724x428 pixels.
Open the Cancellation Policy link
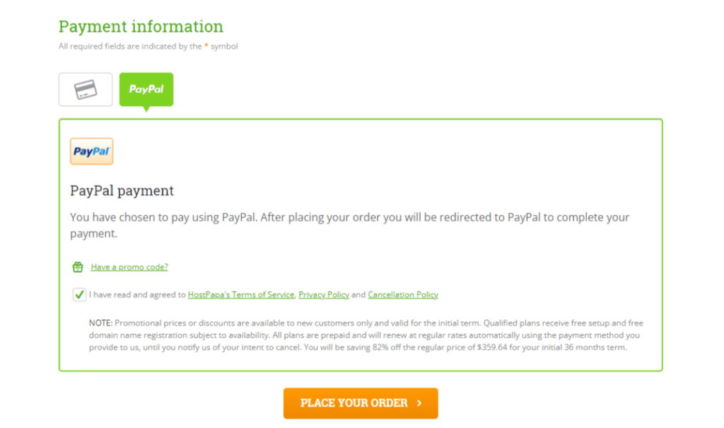coord(403,295)
